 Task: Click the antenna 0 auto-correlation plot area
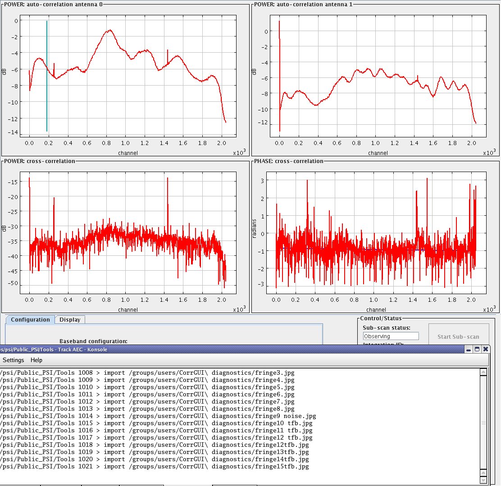click(128, 76)
